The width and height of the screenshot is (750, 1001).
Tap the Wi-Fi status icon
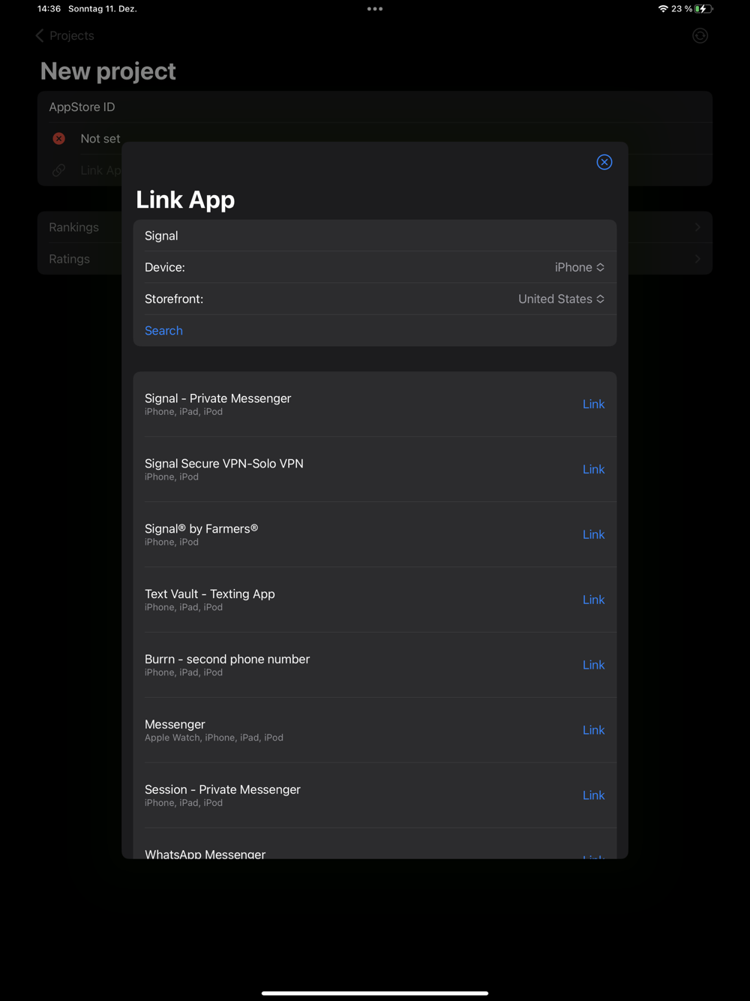(x=663, y=9)
